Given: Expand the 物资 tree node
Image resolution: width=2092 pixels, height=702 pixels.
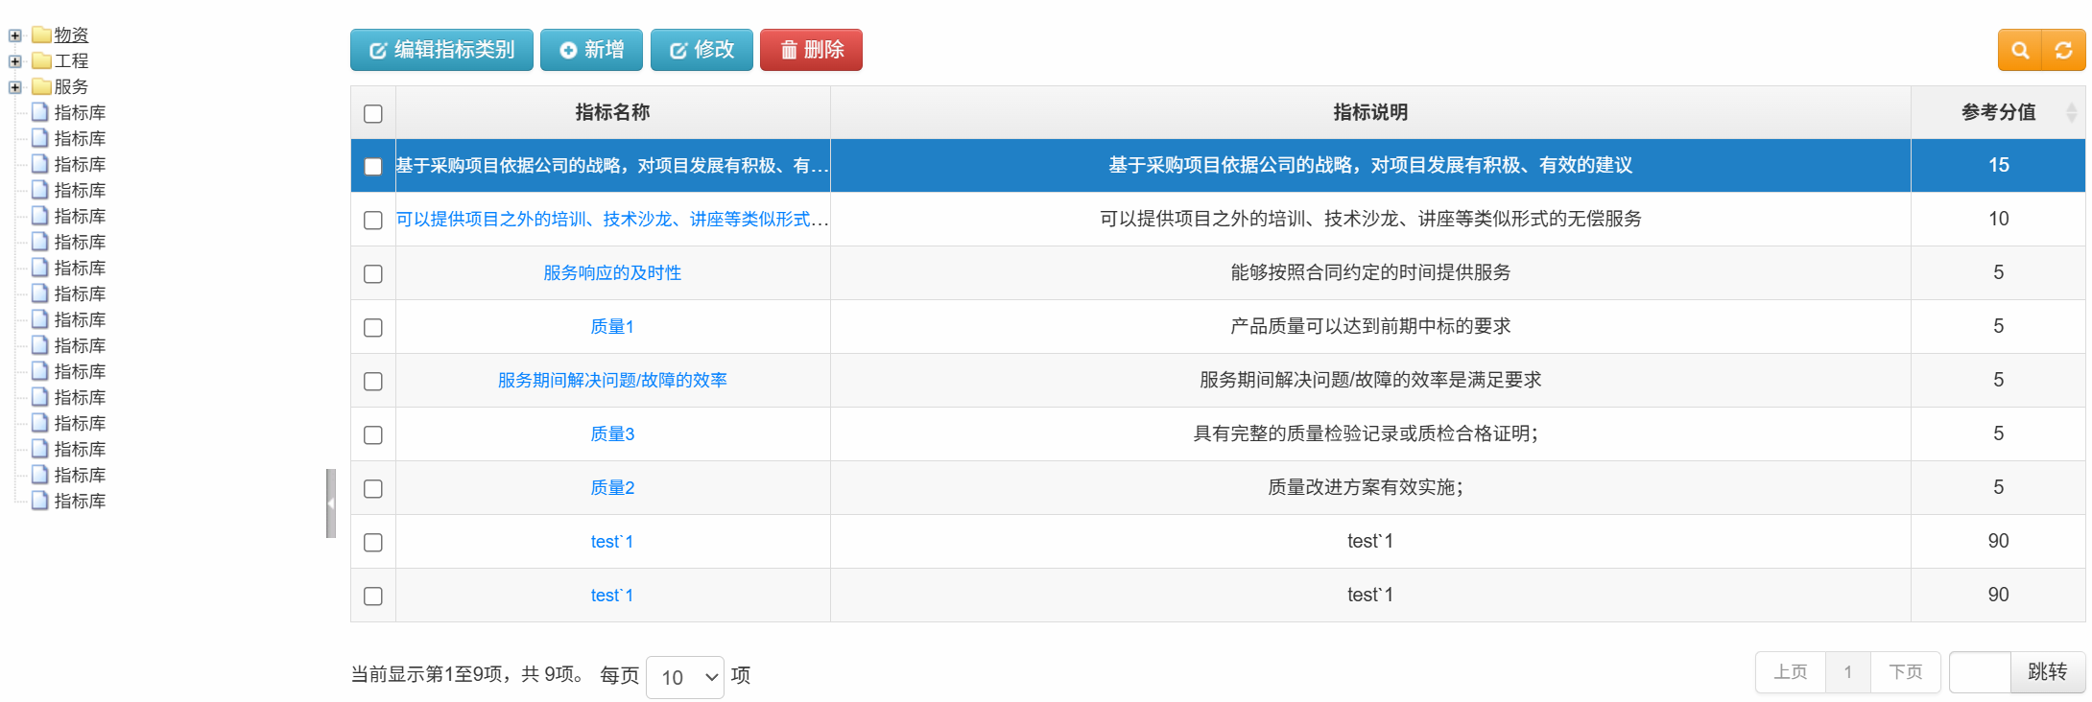Looking at the screenshot, I should coord(15,35).
